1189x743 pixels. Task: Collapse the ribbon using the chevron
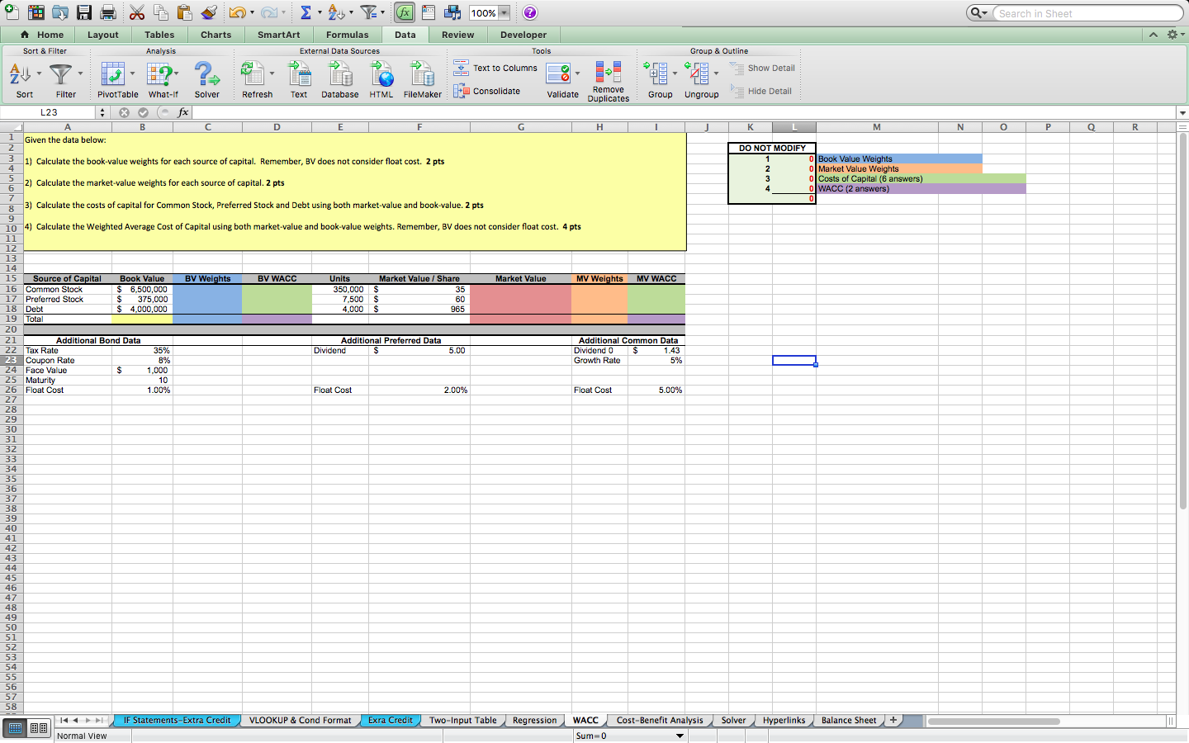point(1153,35)
